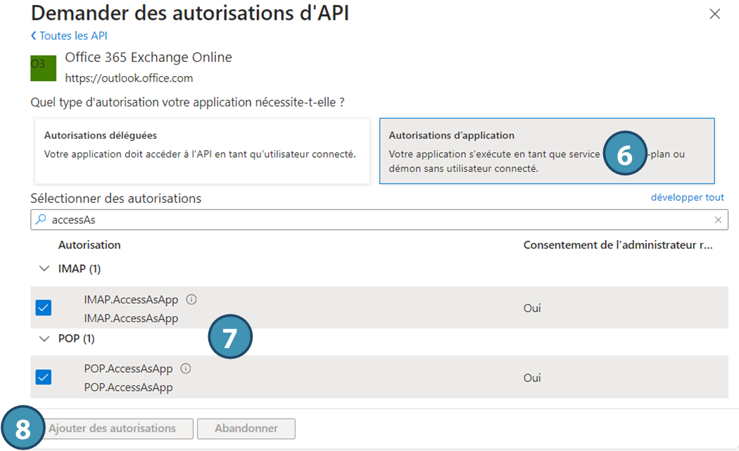Image resolution: width=739 pixels, height=451 pixels.
Task: Click the magnifier icon in the search box
Action: point(41,220)
